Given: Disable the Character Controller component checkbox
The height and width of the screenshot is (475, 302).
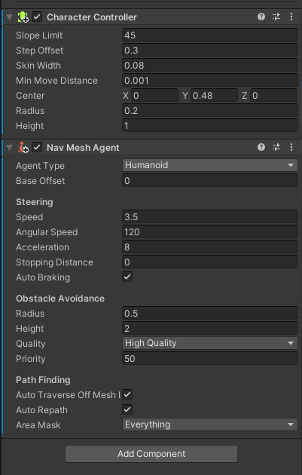Looking at the screenshot, I should (37, 17).
